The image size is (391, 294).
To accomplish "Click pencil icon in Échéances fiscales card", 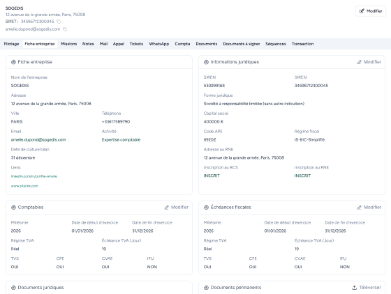I will pyautogui.click(x=360, y=207).
